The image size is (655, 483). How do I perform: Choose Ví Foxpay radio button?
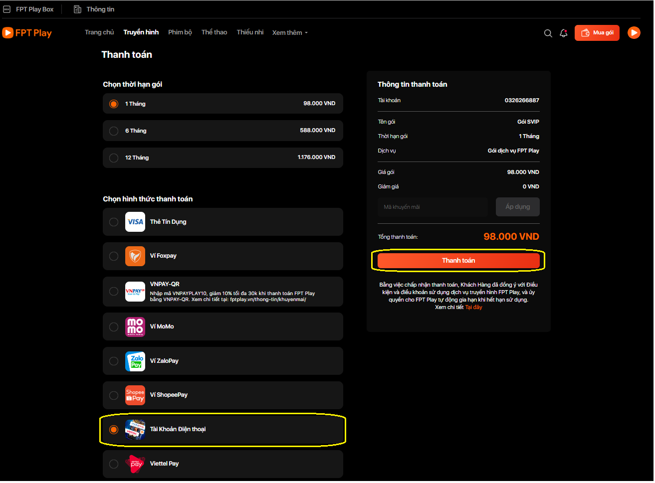[x=114, y=256]
